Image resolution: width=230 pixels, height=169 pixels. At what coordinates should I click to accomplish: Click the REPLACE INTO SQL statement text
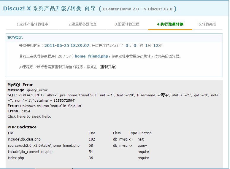(114, 98)
